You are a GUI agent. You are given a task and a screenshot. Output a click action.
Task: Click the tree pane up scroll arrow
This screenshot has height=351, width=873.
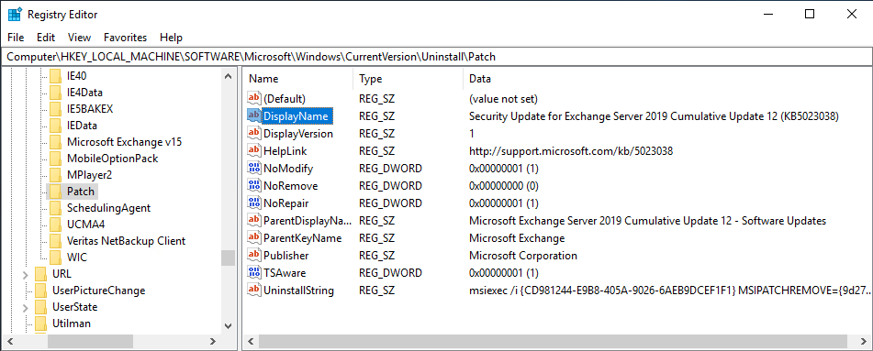coord(228,76)
